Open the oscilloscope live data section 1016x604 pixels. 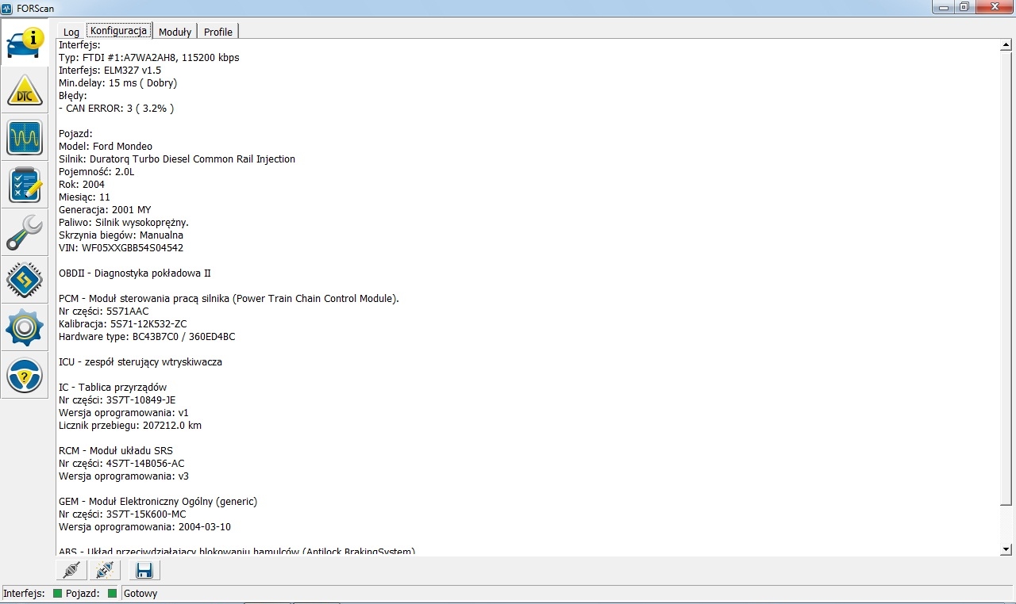pyautogui.click(x=25, y=138)
